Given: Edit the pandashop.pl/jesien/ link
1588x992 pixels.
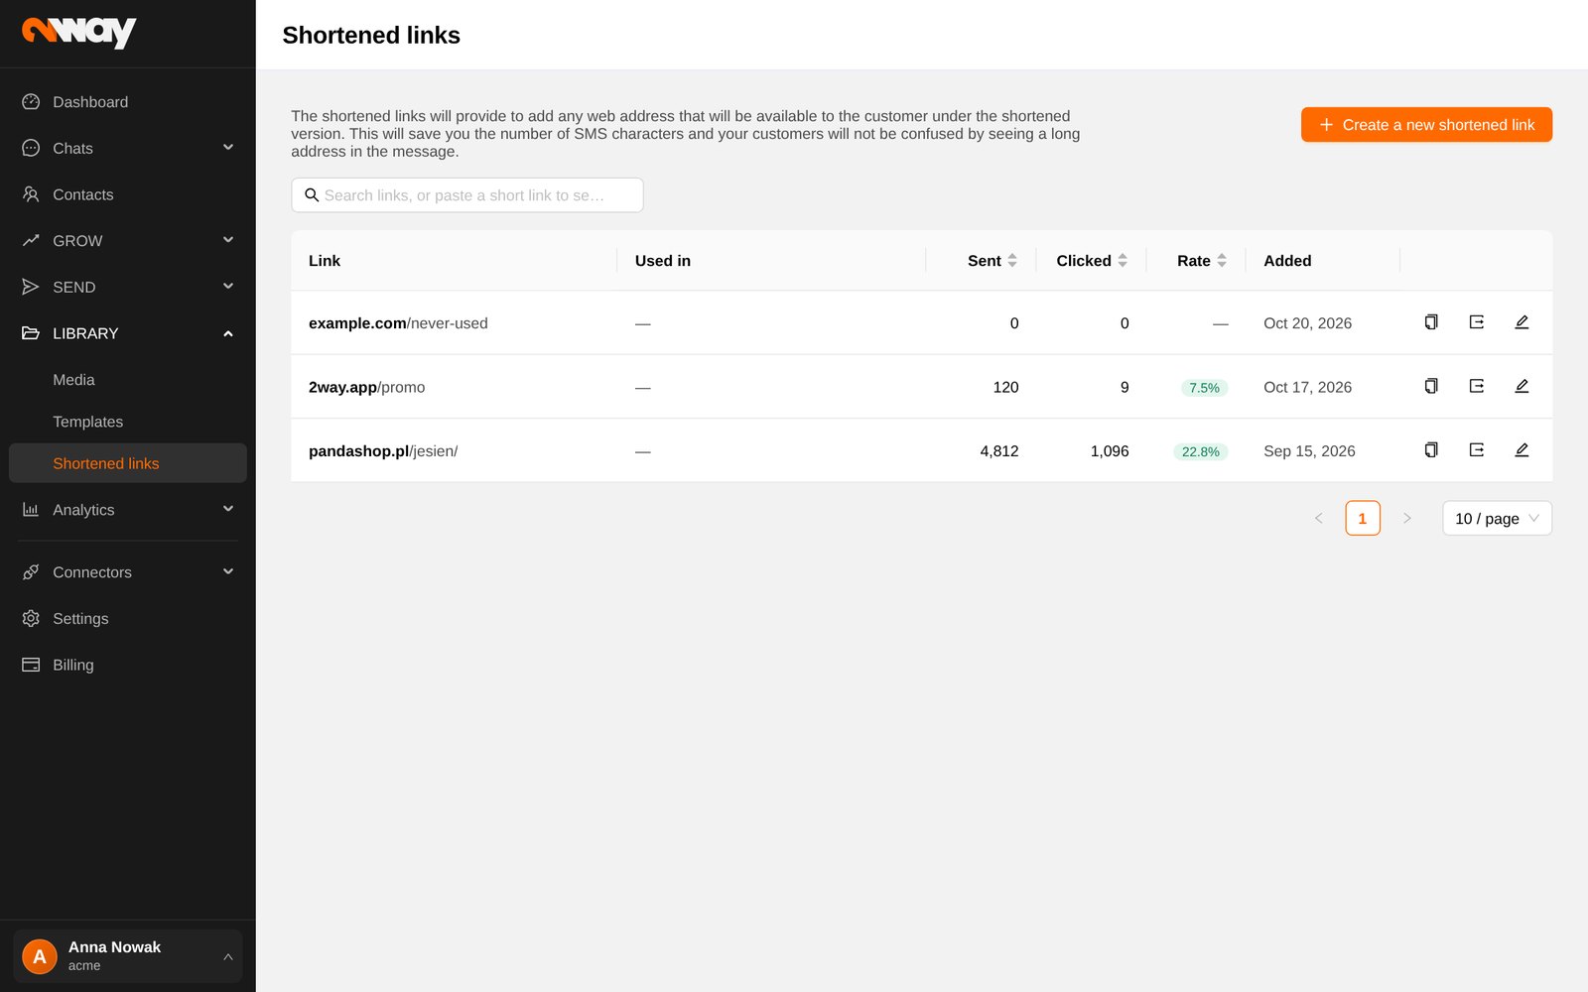Looking at the screenshot, I should coord(1522,450).
